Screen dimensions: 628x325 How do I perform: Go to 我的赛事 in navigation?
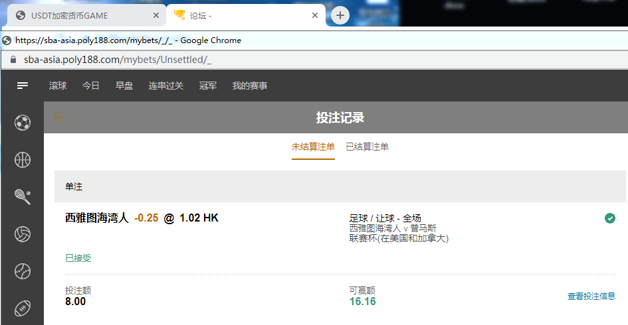250,86
